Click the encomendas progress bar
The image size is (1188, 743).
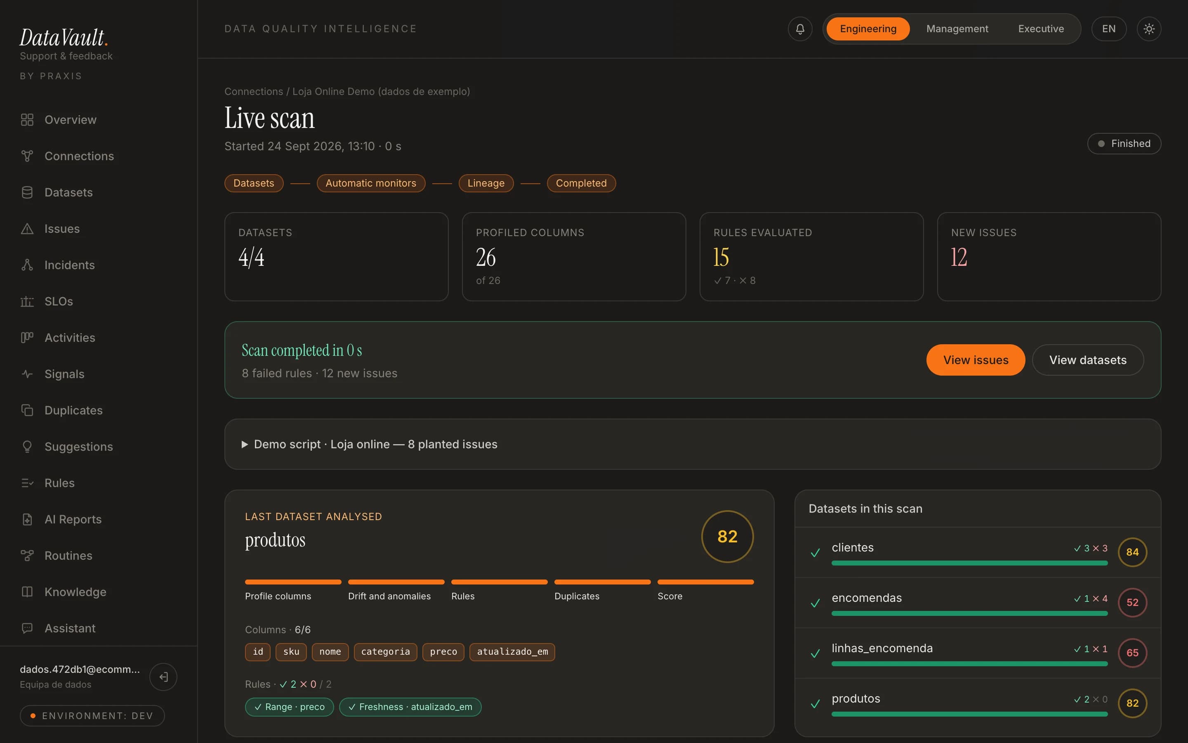coord(969,614)
